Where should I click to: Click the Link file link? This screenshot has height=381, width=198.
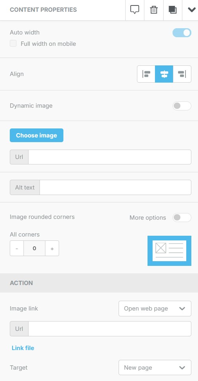pyautogui.click(x=23, y=348)
